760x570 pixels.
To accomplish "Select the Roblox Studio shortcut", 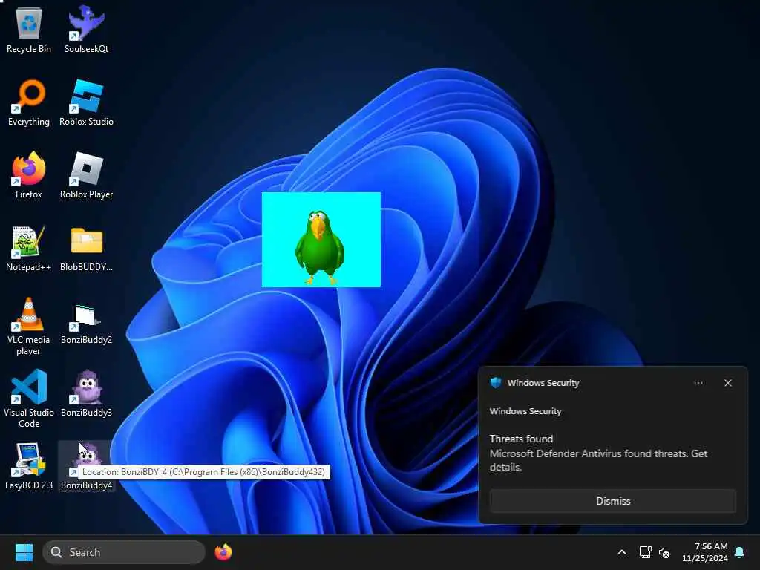I will point(86,102).
